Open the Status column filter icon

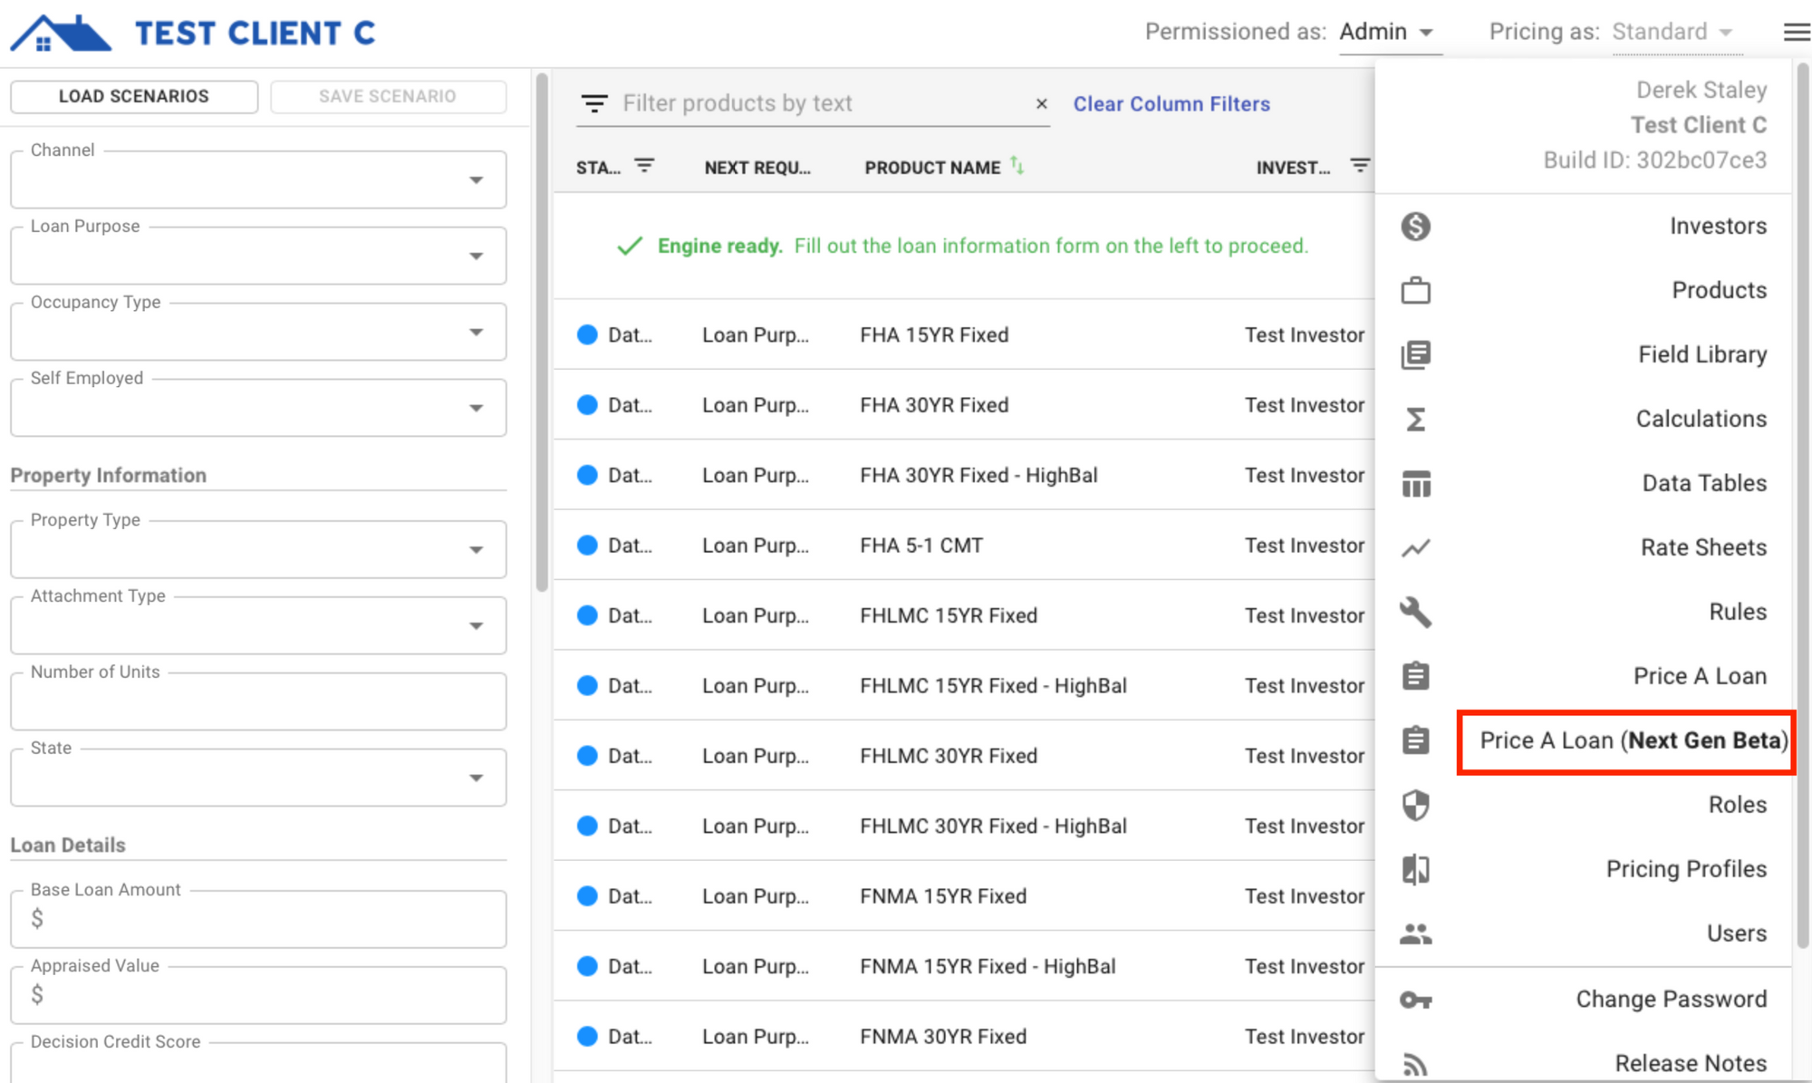coord(644,166)
